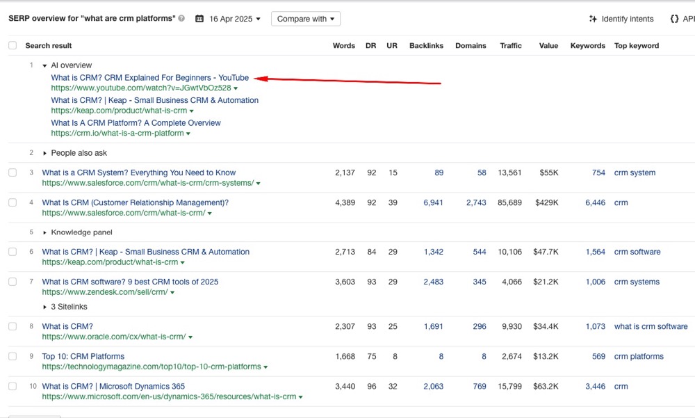Viewport: 695px width, 418px height.
Task: Click the Backlinks column header
Action: tap(427, 46)
